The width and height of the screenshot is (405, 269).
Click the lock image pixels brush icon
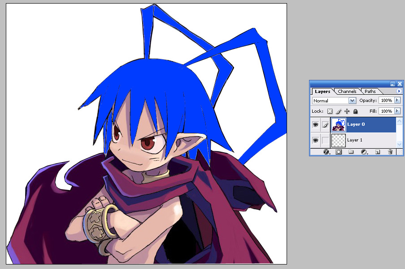point(339,111)
